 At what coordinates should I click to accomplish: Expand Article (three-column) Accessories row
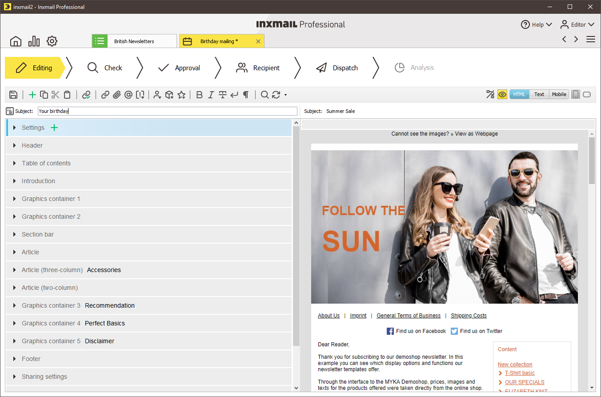pyautogui.click(x=15, y=270)
